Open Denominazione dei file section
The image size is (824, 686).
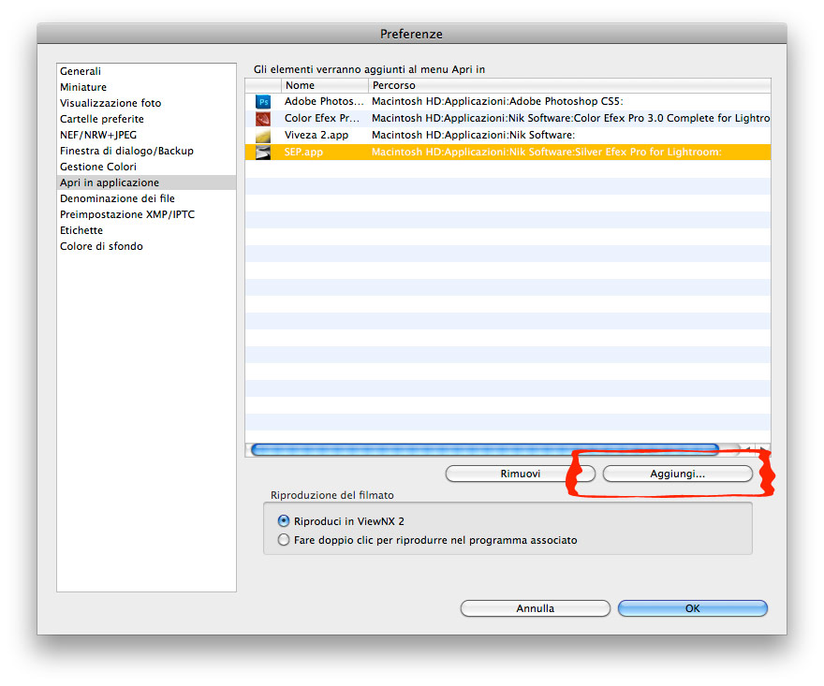click(x=146, y=198)
